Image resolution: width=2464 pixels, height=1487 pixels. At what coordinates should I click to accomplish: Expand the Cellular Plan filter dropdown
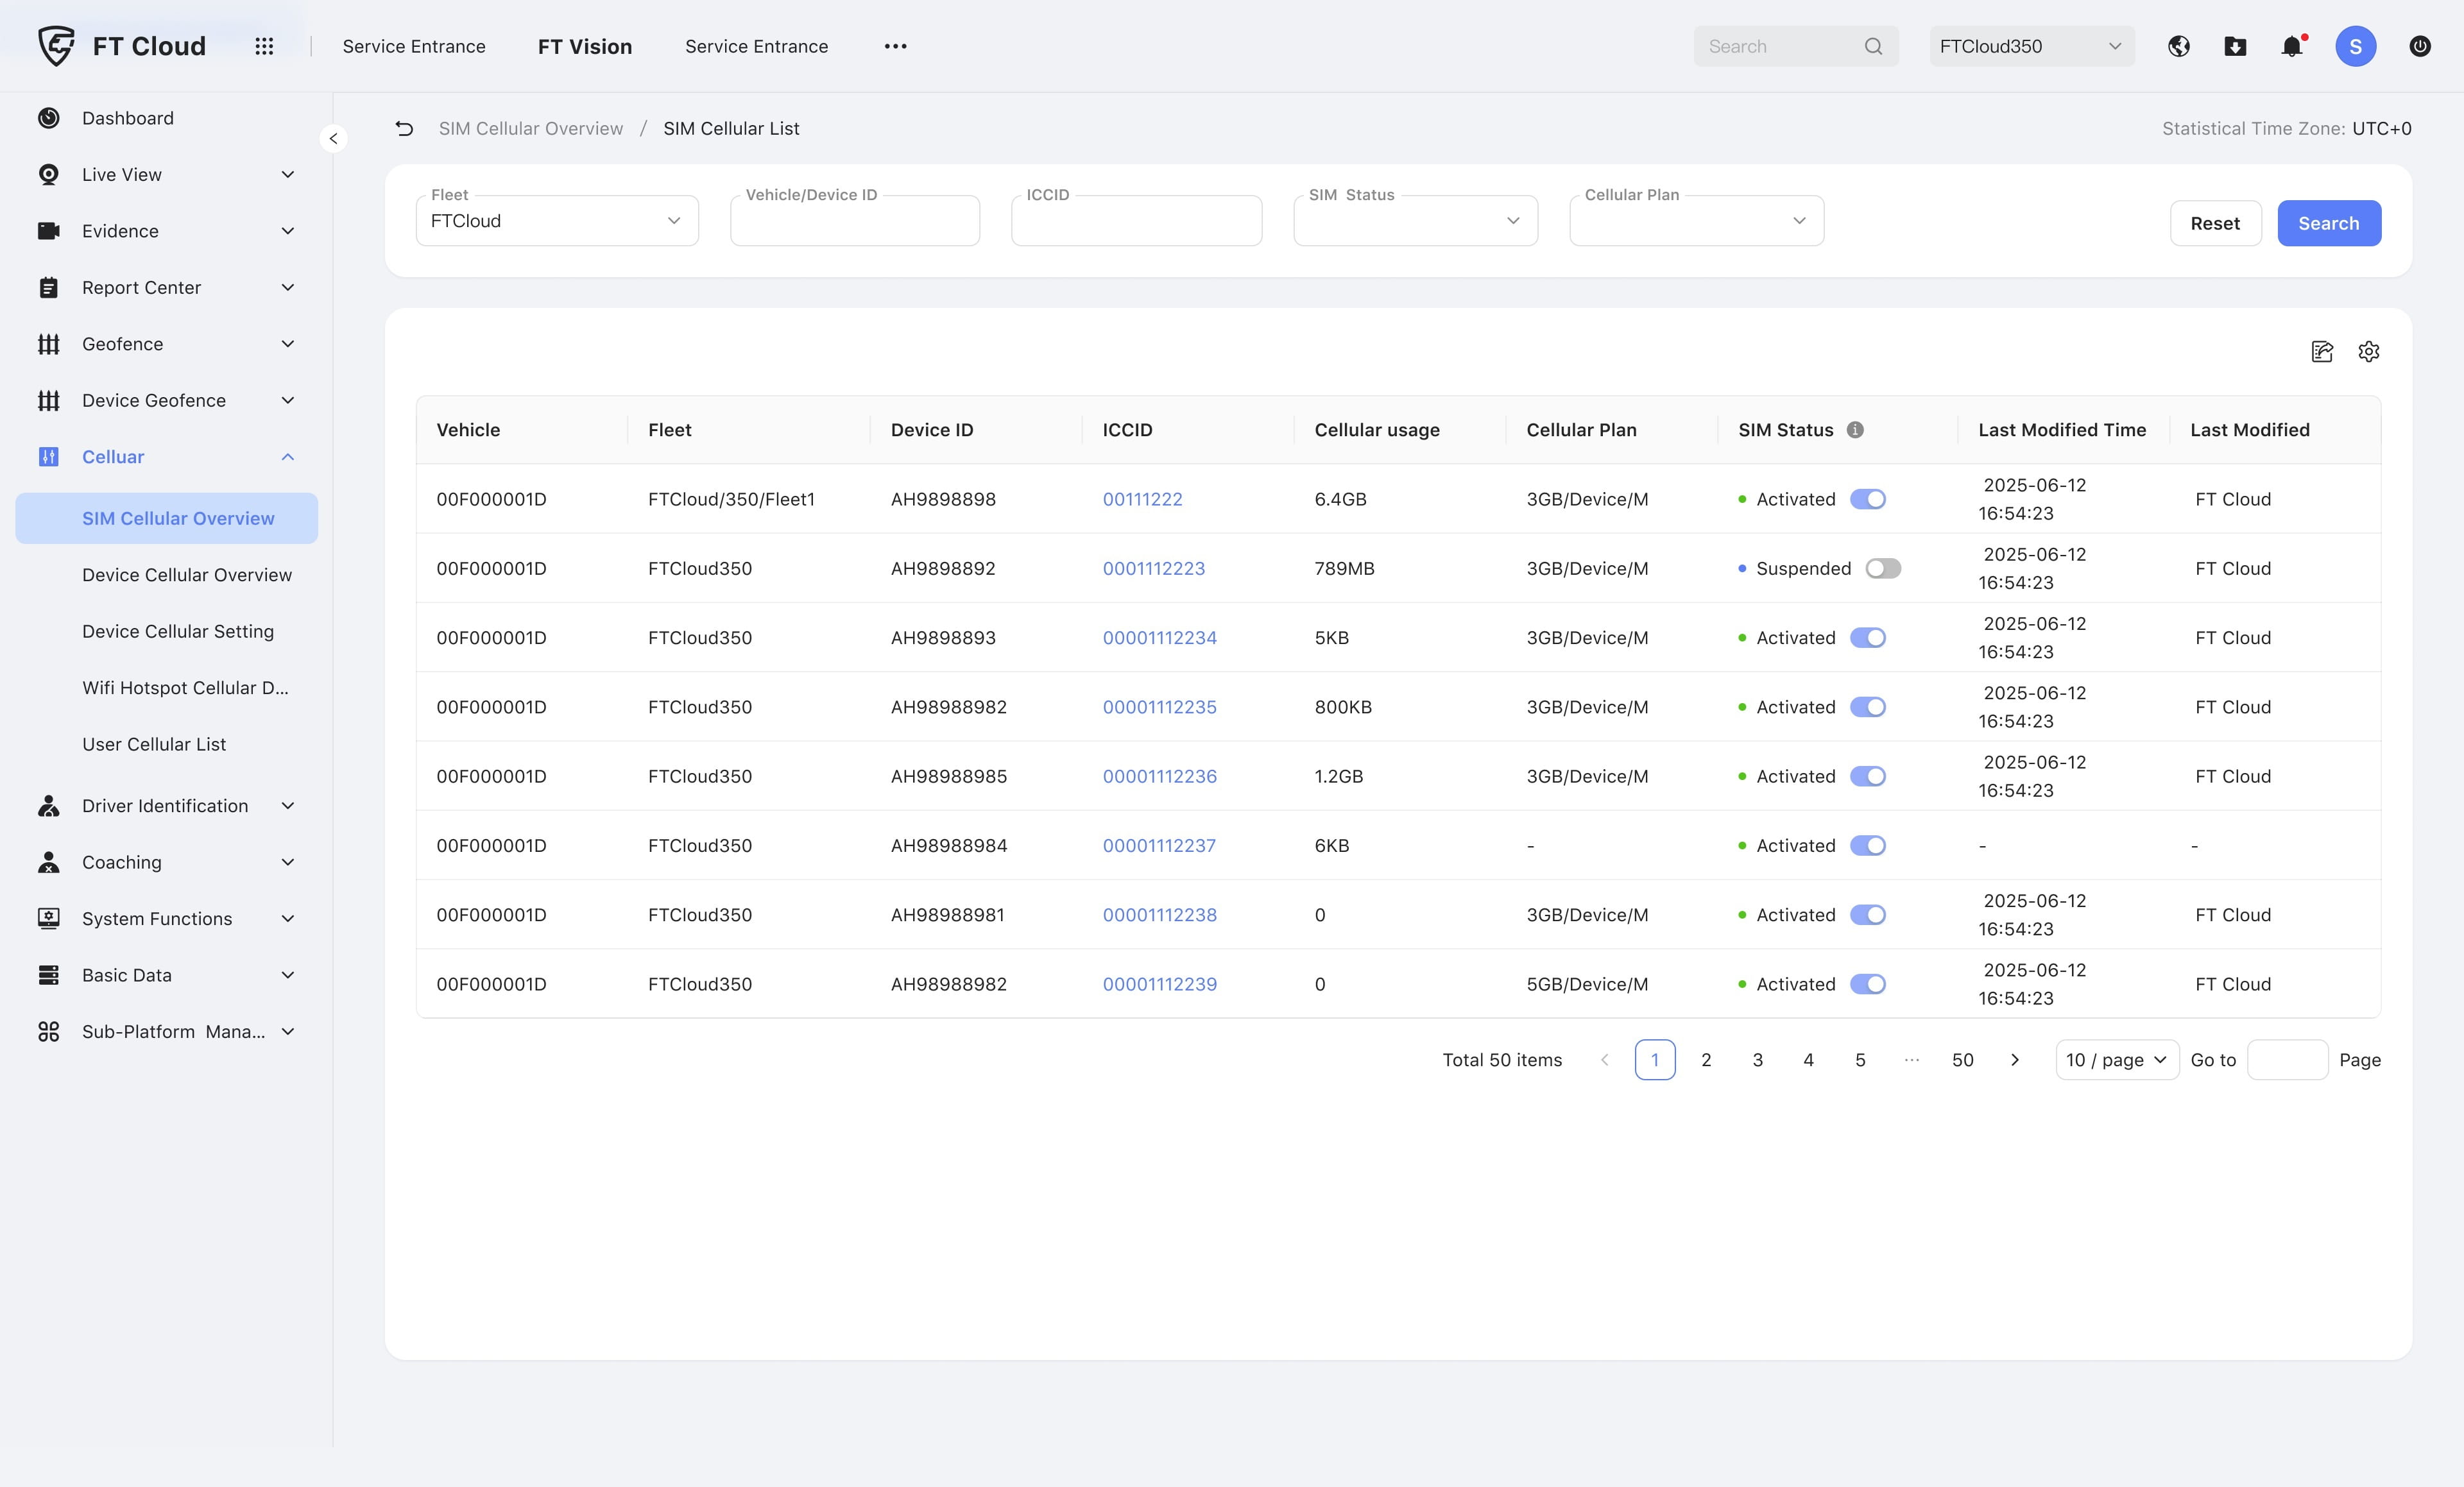pyautogui.click(x=1695, y=220)
